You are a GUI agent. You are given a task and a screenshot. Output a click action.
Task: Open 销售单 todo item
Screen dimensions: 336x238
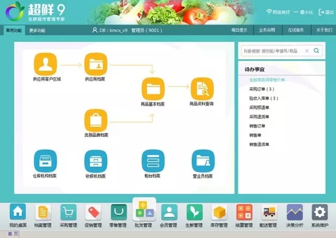click(x=255, y=135)
